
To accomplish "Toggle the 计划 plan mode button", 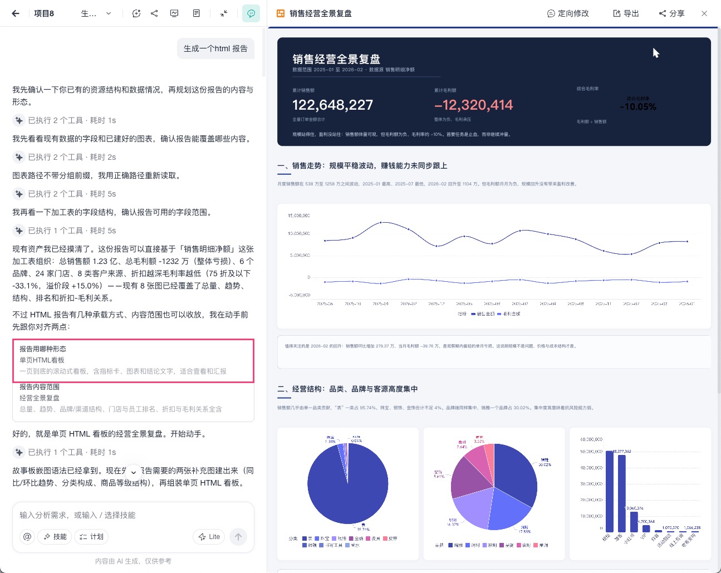I will pyautogui.click(x=92, y=537).
